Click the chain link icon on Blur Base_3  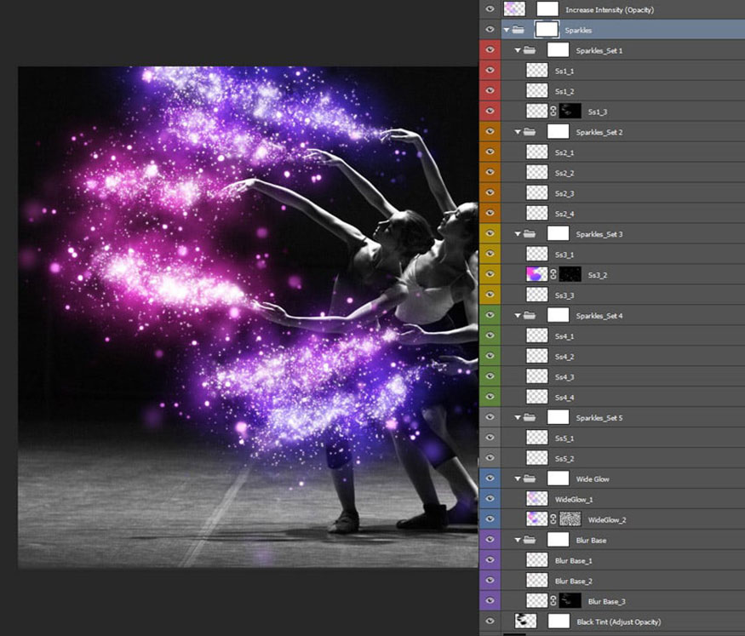553,601
